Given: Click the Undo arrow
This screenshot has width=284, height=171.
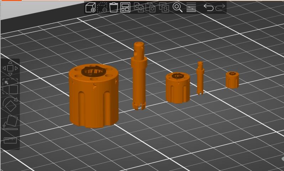Looking at the screenshot, I should (209, 7).
